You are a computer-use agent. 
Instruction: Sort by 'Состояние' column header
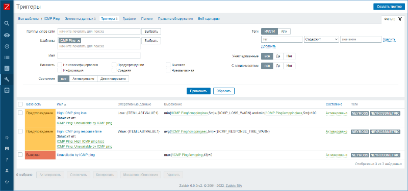334,104
